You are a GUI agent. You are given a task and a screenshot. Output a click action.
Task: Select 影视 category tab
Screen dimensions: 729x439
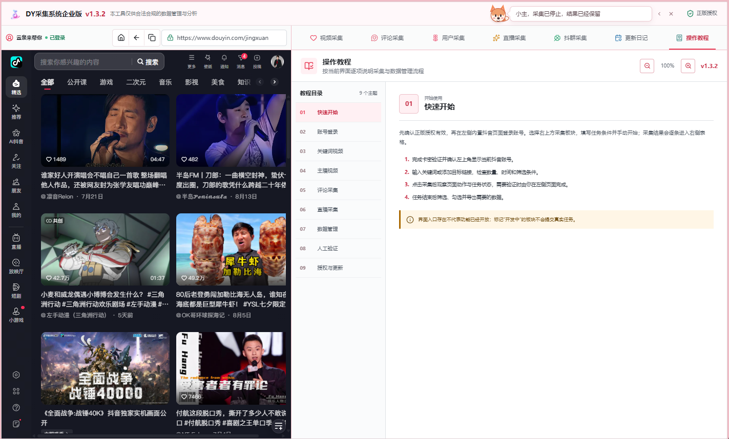(x=192, y=82)
